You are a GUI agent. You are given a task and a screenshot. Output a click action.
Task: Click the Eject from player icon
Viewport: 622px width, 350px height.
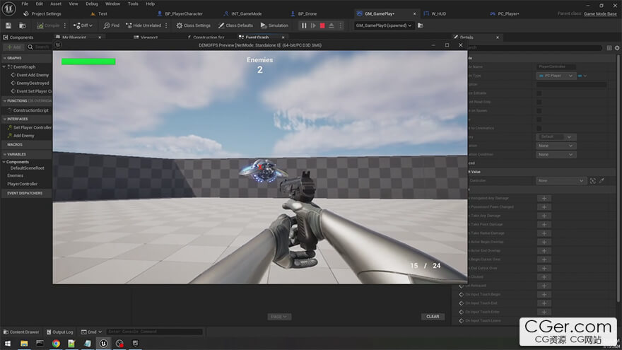331,25
